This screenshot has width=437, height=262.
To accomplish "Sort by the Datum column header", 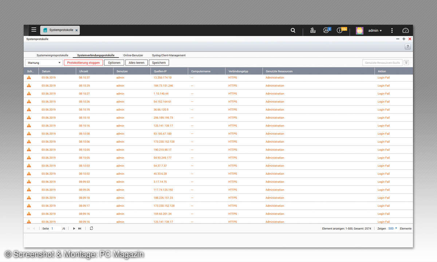I will [57, 71].
